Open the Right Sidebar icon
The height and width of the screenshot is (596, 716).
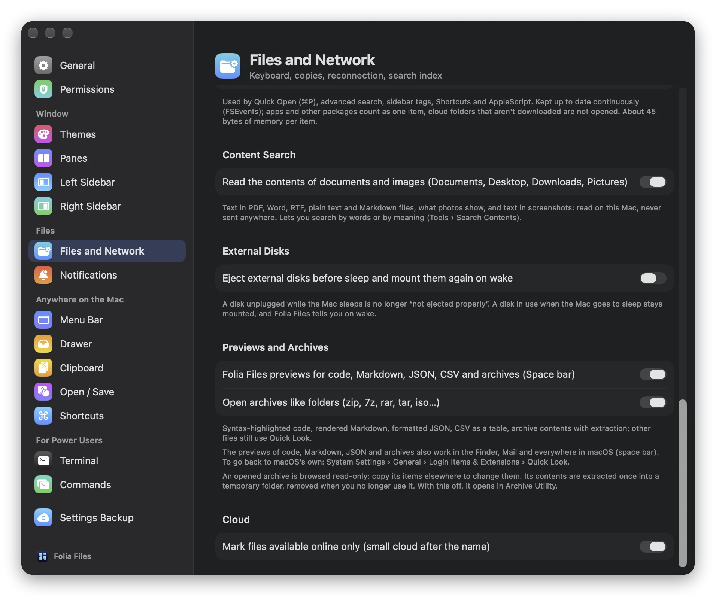(43, 206)
